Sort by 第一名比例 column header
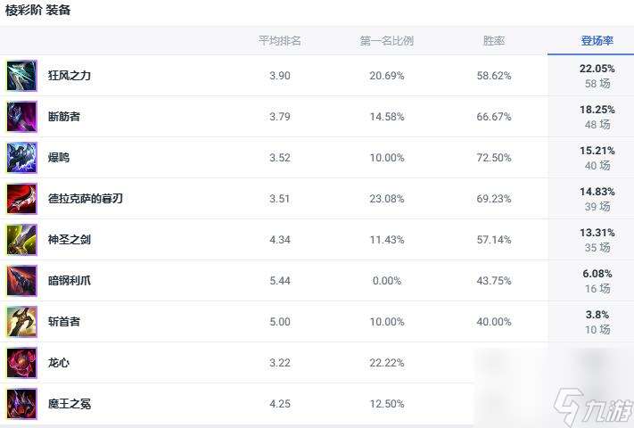The height and width of the screenshot is (428, 634). 386,41
